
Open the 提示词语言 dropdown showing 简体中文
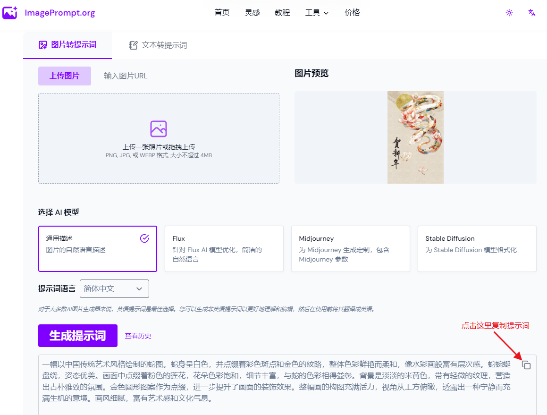[114, 288]
